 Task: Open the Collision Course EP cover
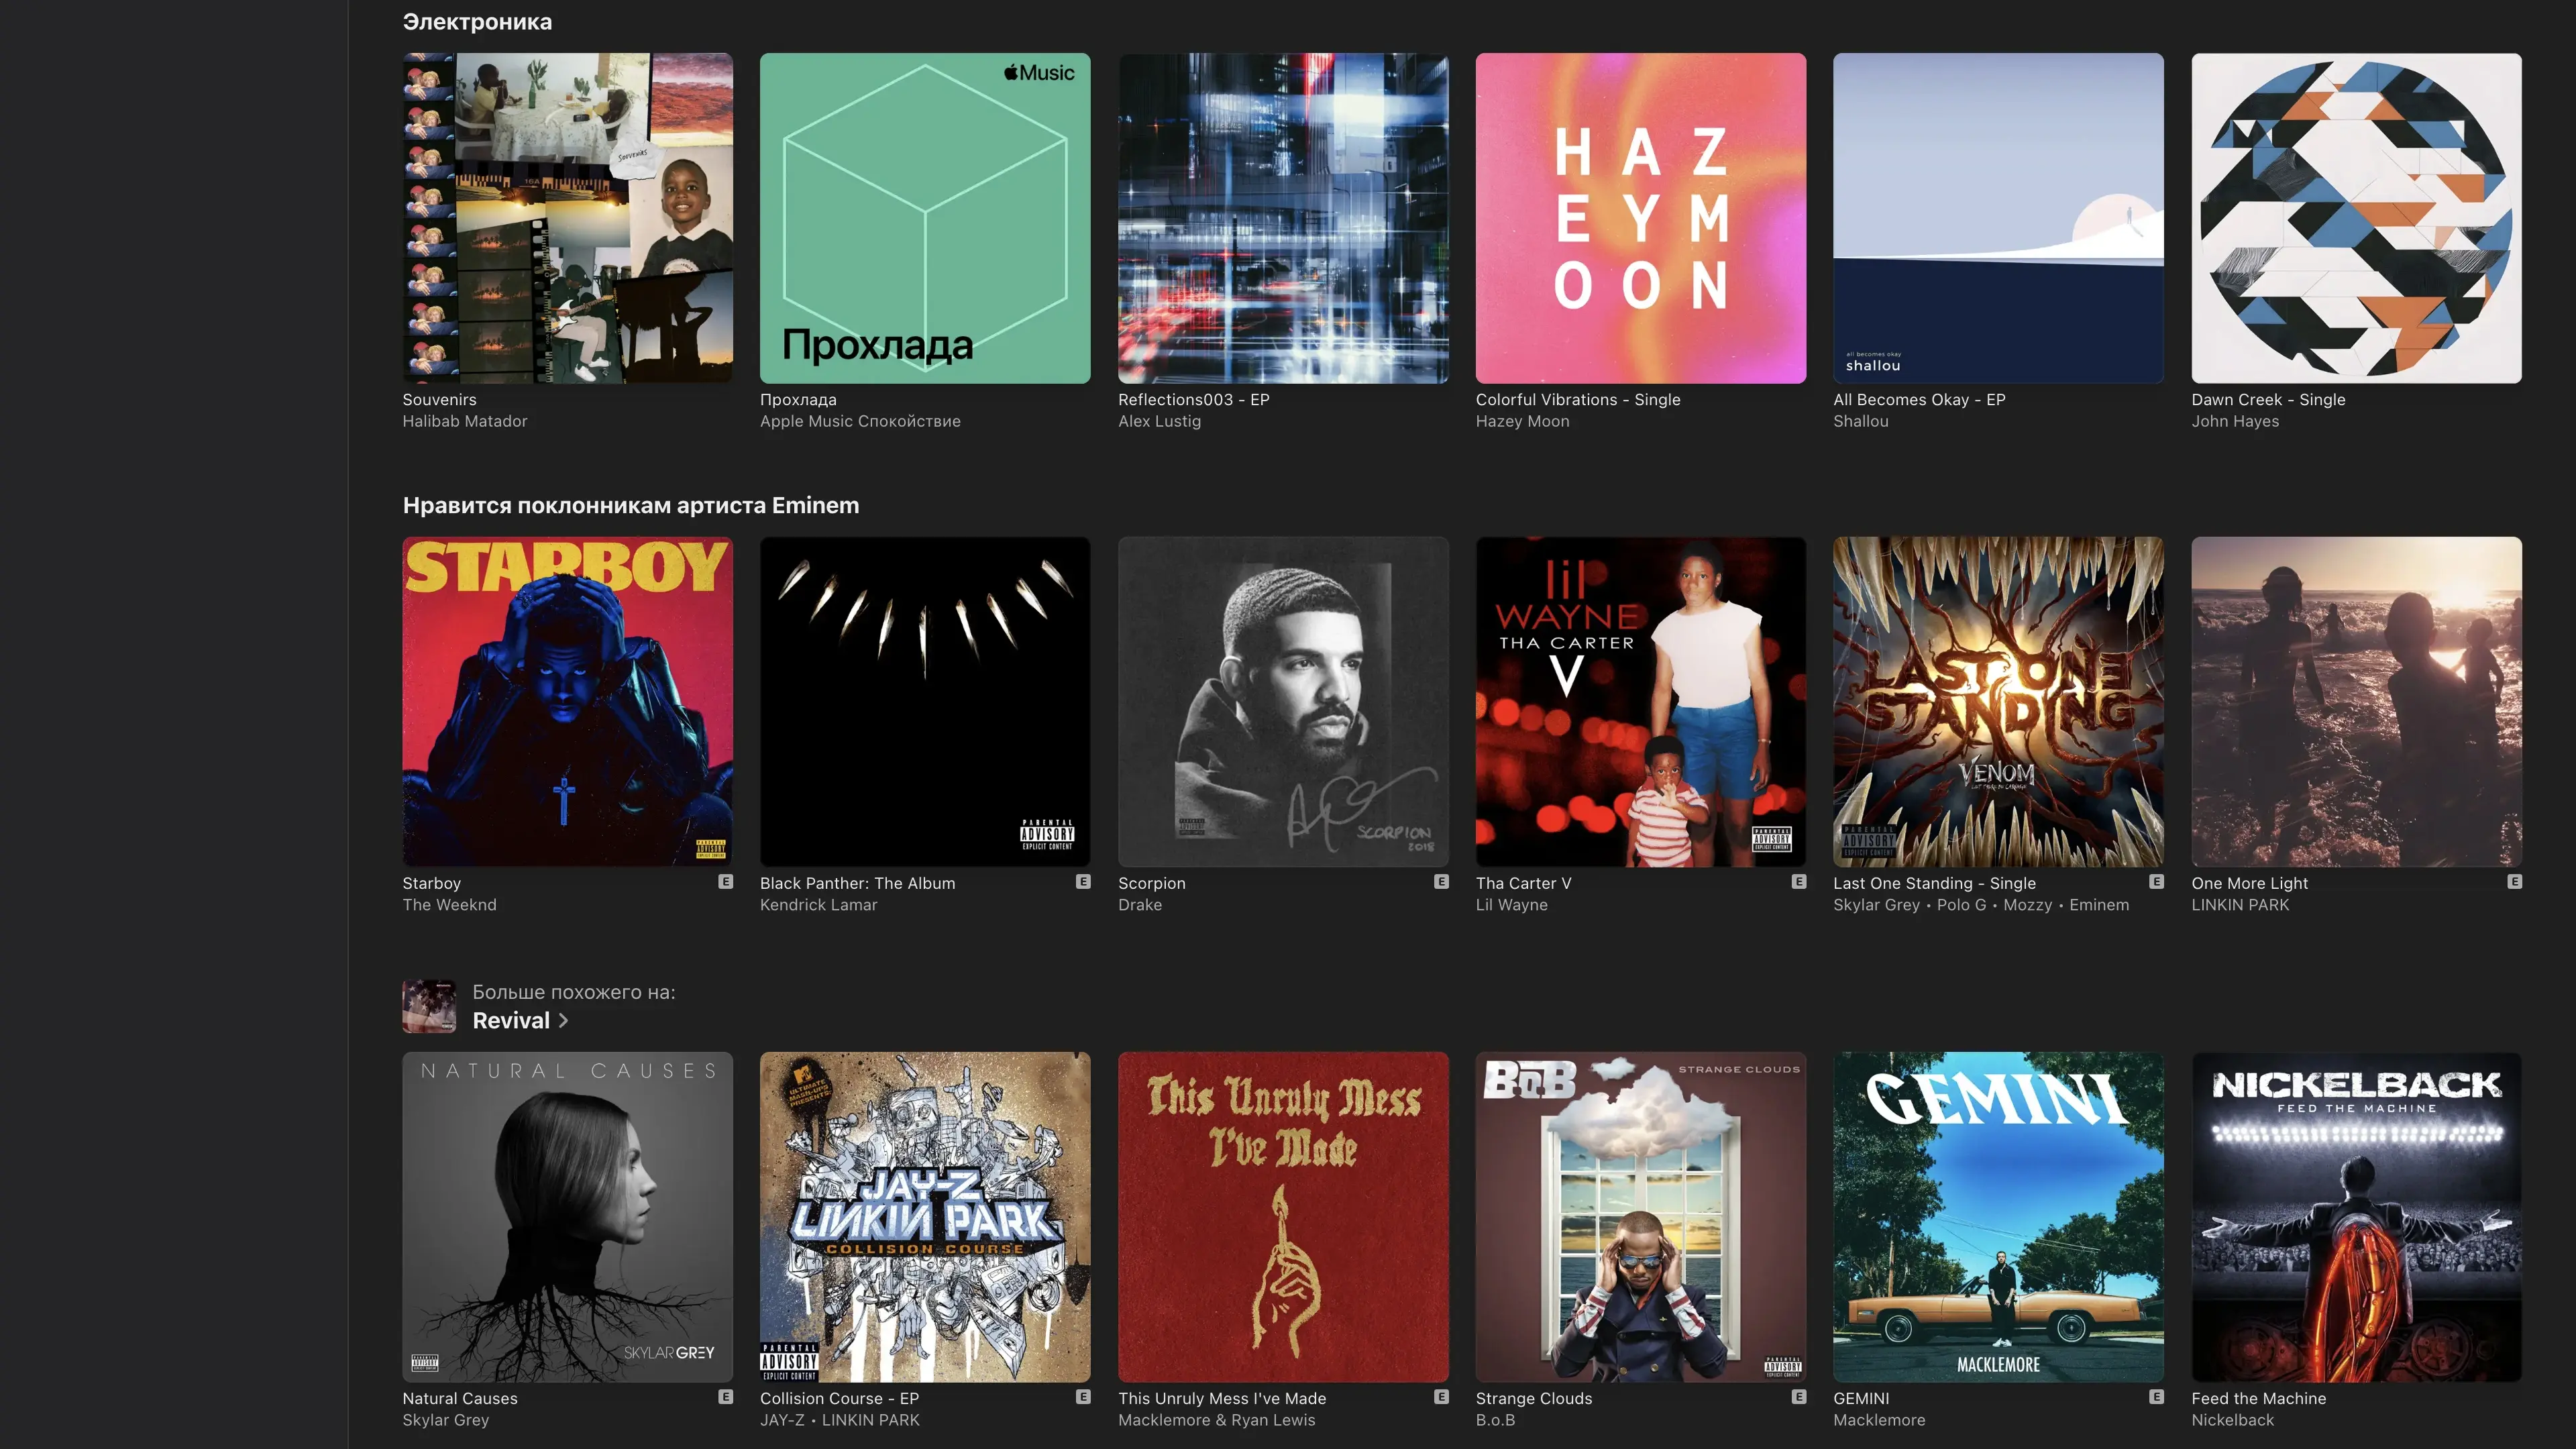(924, 1216)
